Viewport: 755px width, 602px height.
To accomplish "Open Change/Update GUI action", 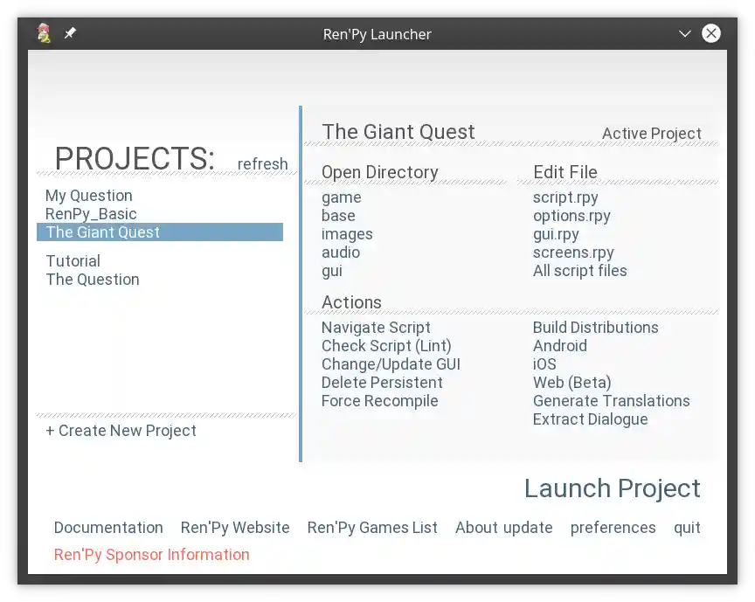I will pos(391,363).
